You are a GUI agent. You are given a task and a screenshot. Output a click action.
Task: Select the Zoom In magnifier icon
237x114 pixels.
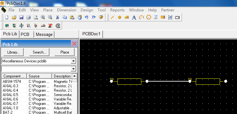pos(43,17)
